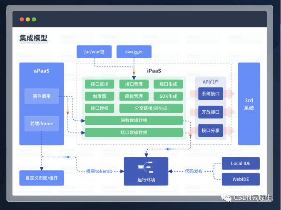Click the Local IDE box
Image resolution: width=281 pixels, height=210 pixels.
241,163
